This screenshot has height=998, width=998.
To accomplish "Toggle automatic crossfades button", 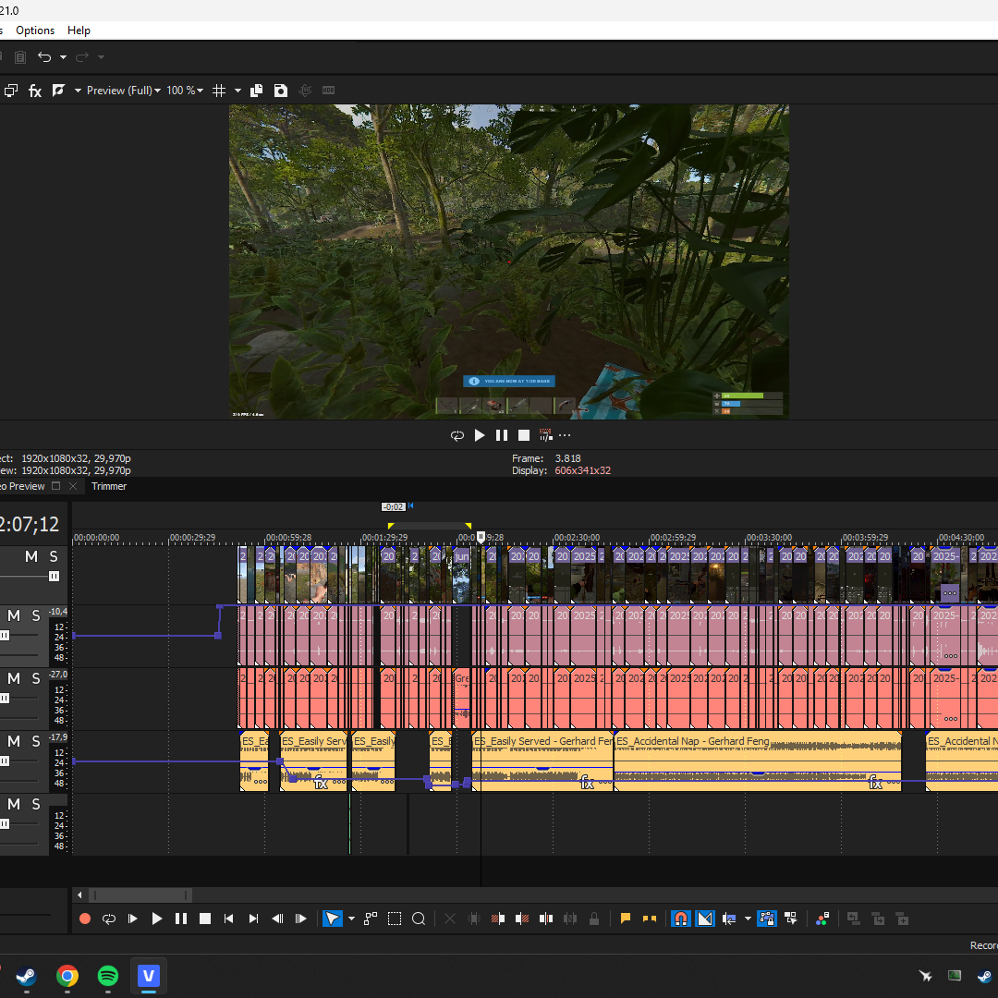I will [x=705, y=919].
